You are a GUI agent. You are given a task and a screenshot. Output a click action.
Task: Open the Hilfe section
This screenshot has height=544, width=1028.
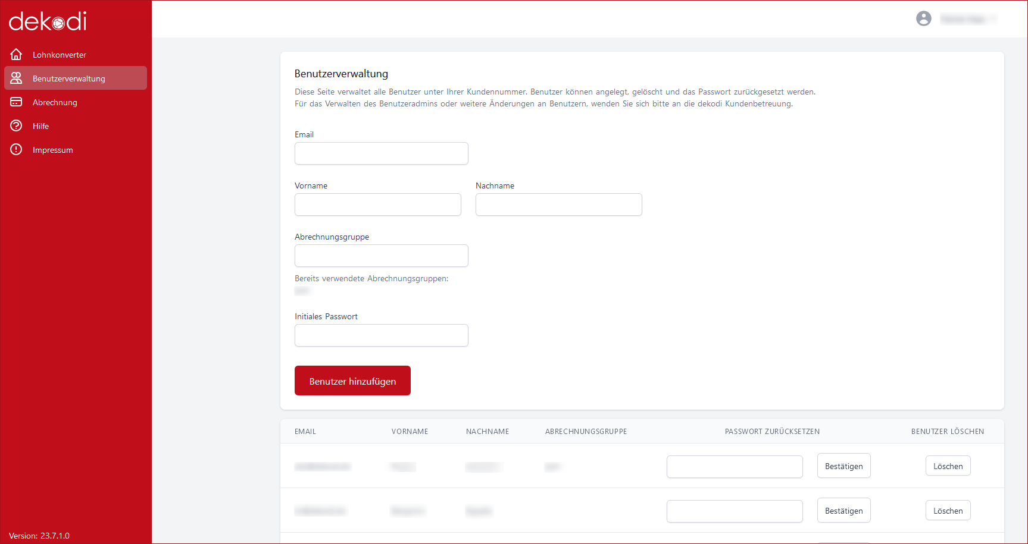(x=41, y=126)
